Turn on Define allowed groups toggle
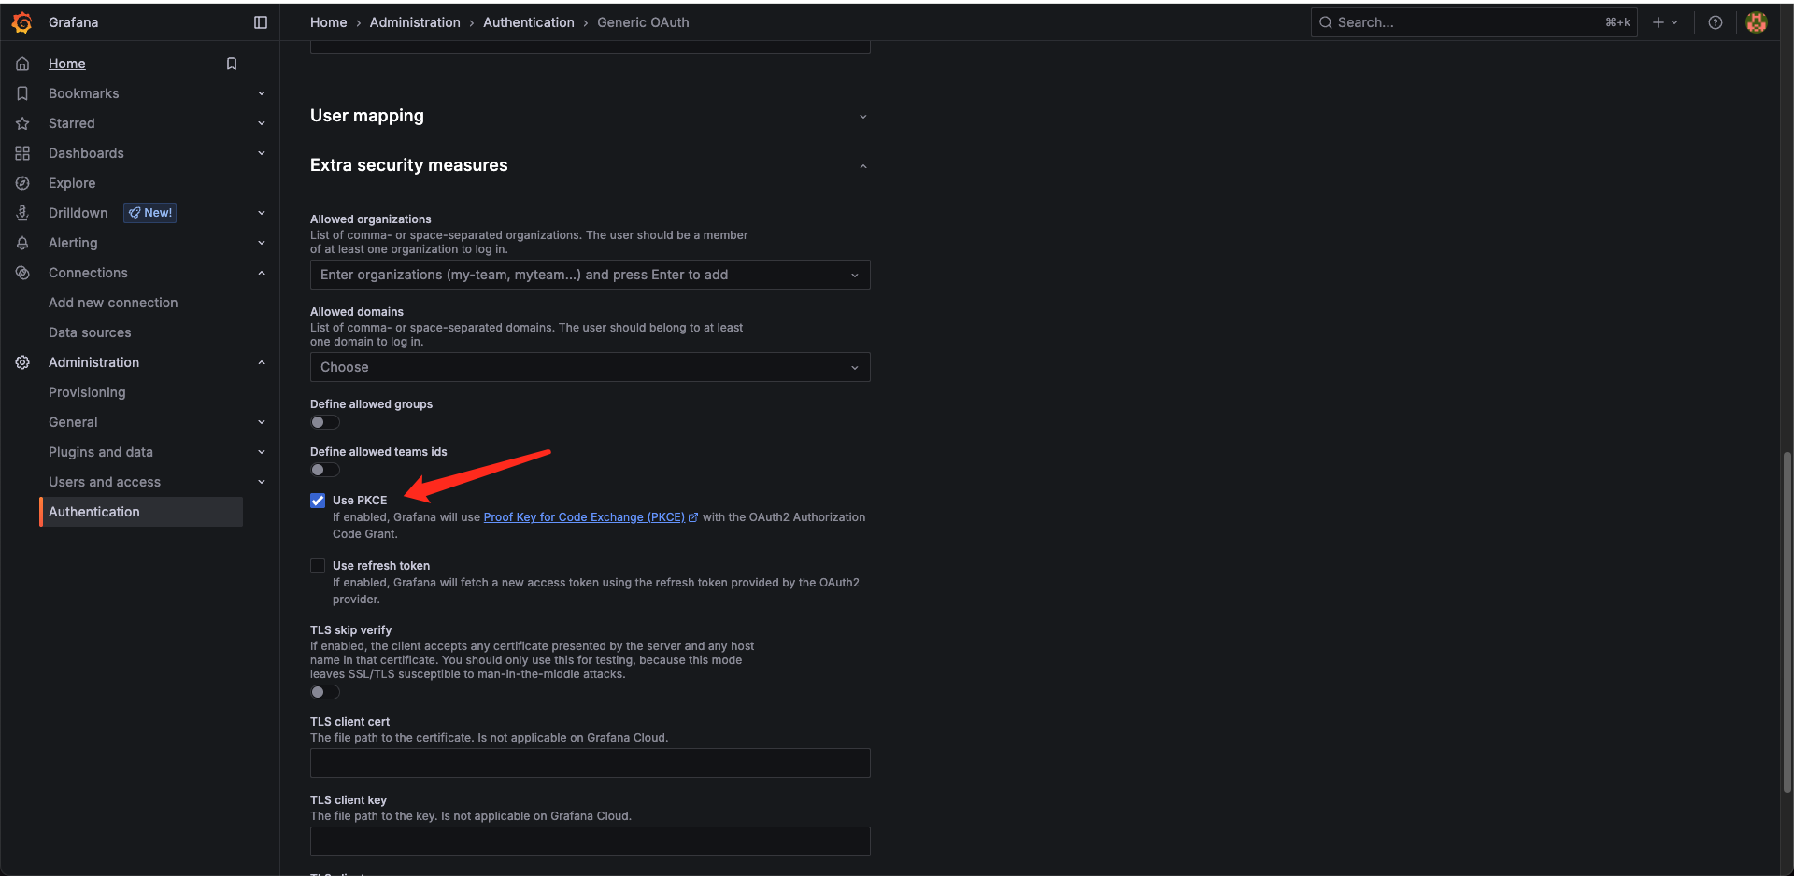 coord(324,422)
